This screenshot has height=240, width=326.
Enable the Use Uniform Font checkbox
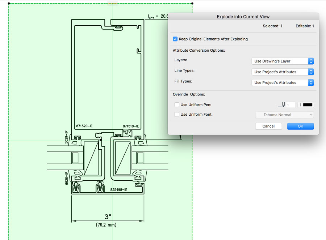point(177,115)
